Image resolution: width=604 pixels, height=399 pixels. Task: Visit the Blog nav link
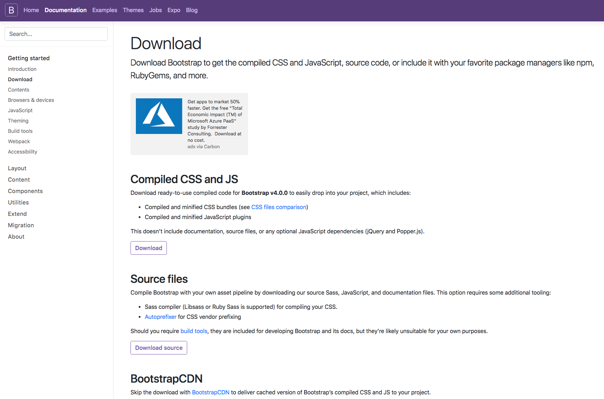click(191, 10)
